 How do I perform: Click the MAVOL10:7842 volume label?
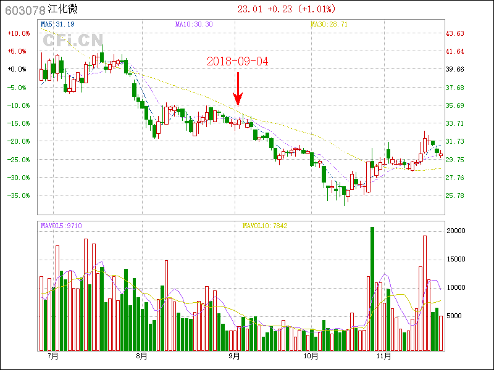click(264, 226)
